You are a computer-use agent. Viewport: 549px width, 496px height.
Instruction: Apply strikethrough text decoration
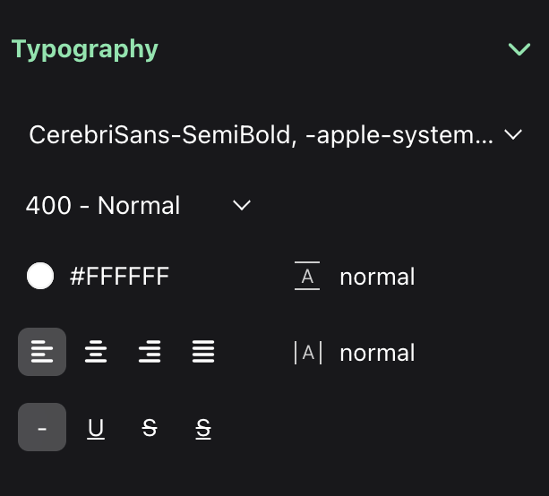(150, 429)
